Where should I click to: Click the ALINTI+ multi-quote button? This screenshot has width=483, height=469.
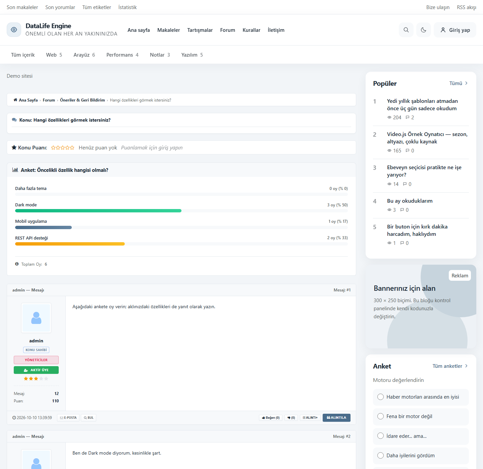click(x=310, y=418)
